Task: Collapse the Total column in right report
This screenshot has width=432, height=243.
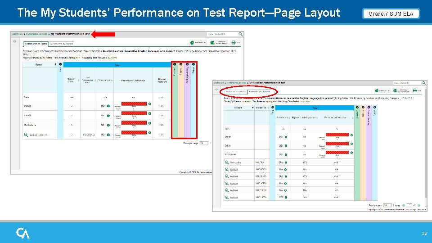Action: (273, 108)
